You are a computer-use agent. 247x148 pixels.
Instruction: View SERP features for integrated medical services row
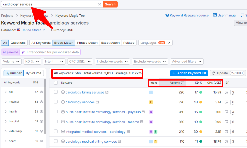click(227, 132)
